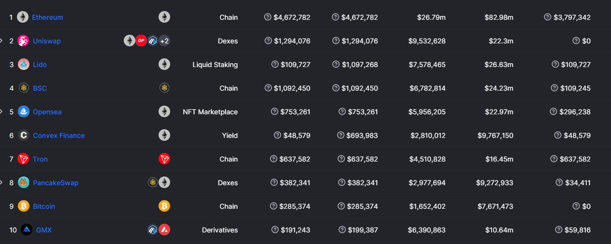Open the BSC chain link
This screenshot has width=611, height=244.
pyautogui.click(x=40, y=88)
